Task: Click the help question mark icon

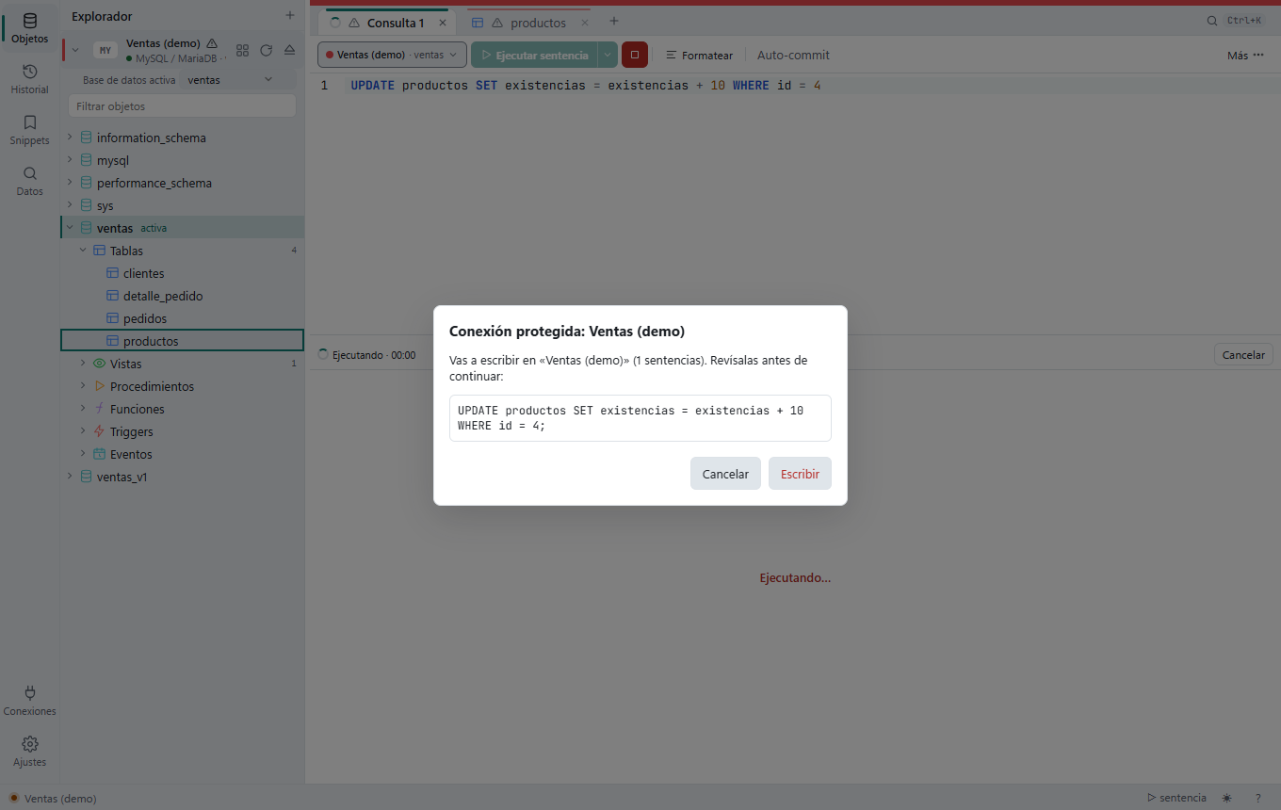Action: pyautogui.click(x=1258, y=798)
